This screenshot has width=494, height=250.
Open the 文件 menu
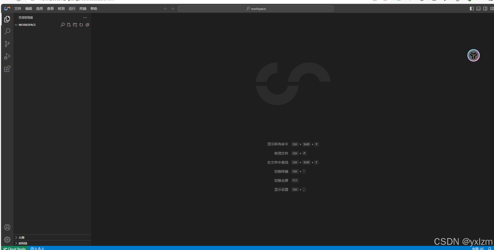click(x=18, y=9)
